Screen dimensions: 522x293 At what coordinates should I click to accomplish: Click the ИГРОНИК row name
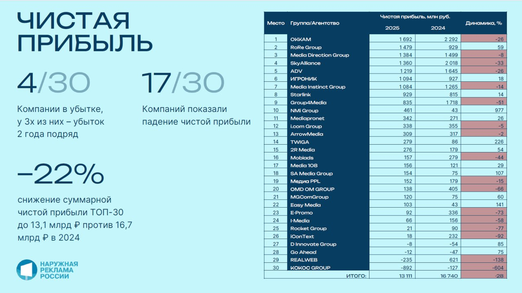click(303, 78)
